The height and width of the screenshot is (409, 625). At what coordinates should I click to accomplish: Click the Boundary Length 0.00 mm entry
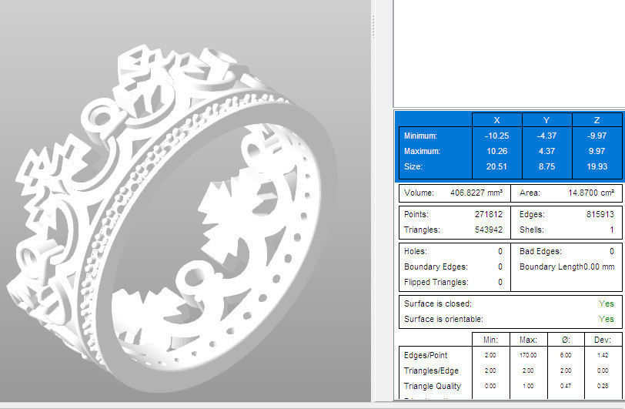[567, 267]
